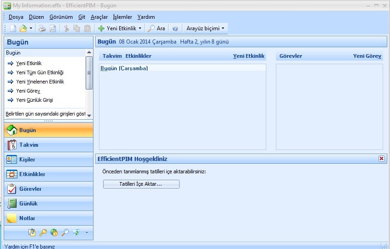Screen dimensions: 390x249
Task: Click the Notlar sticky note icon
Action: pos(12,218)
